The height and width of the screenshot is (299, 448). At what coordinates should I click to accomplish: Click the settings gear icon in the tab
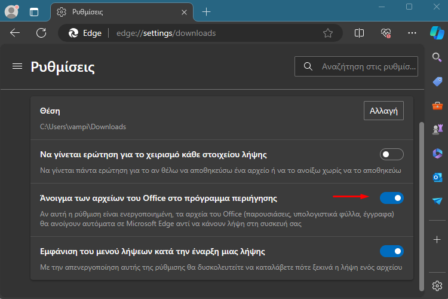click(x=62, y=12)
